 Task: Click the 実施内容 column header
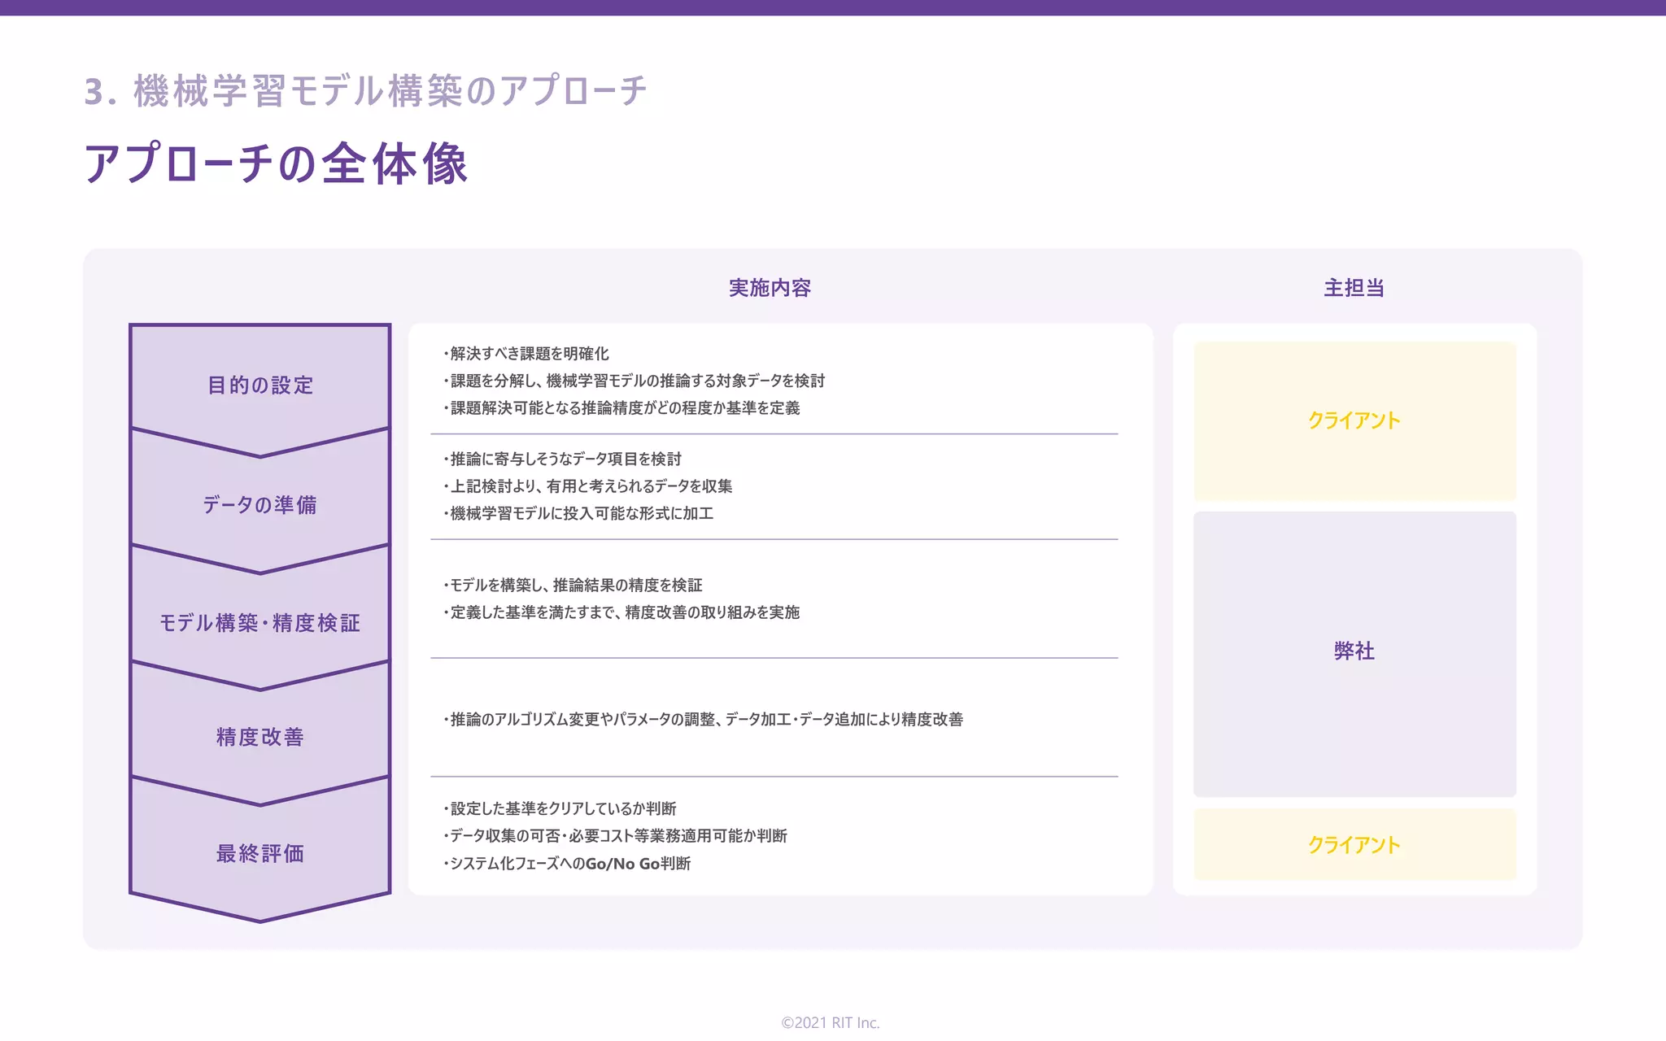[x=770, y=288]
